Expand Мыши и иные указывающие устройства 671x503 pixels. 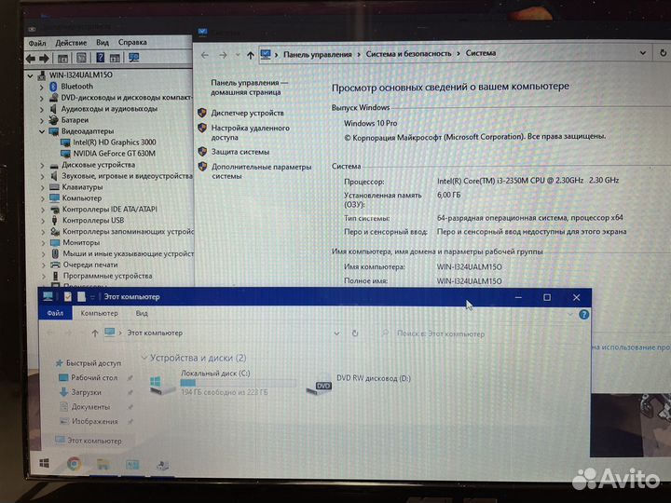(43, 254)
